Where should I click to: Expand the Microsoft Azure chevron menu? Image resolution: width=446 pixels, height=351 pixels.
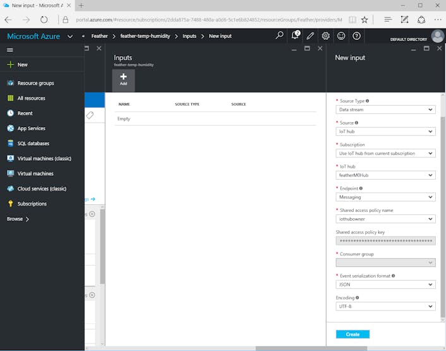pyautogui.click(x=70, y=37)
